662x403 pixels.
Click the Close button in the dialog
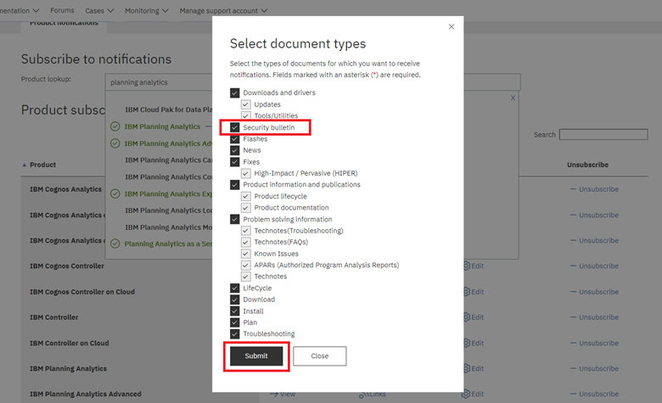coord(320,356)
